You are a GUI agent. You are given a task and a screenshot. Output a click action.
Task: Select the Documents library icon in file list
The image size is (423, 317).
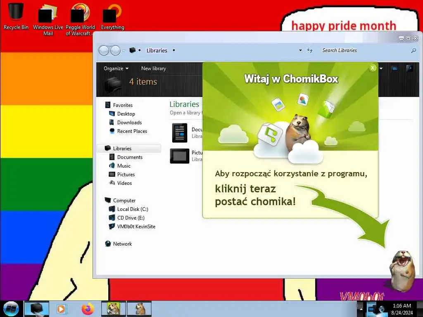(180, 132)
